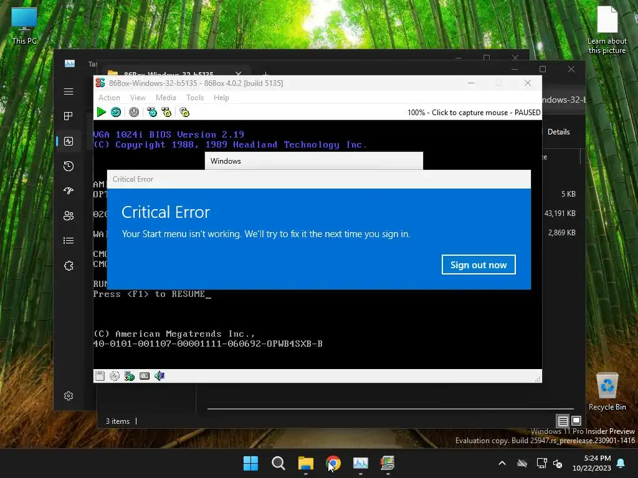Click the File Explorer horizontal scrollbar

click(x=390, y=408)
